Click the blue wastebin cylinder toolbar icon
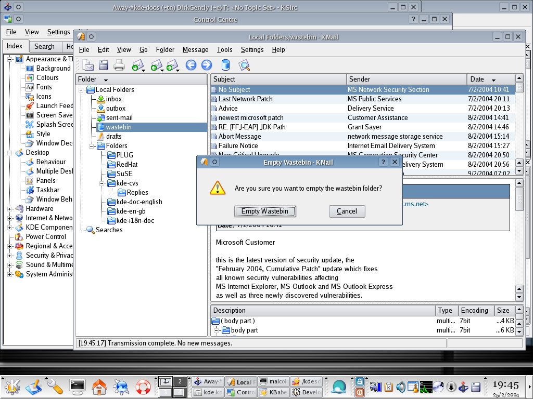This screenshot has height=399, width=533. click(225, 65)
